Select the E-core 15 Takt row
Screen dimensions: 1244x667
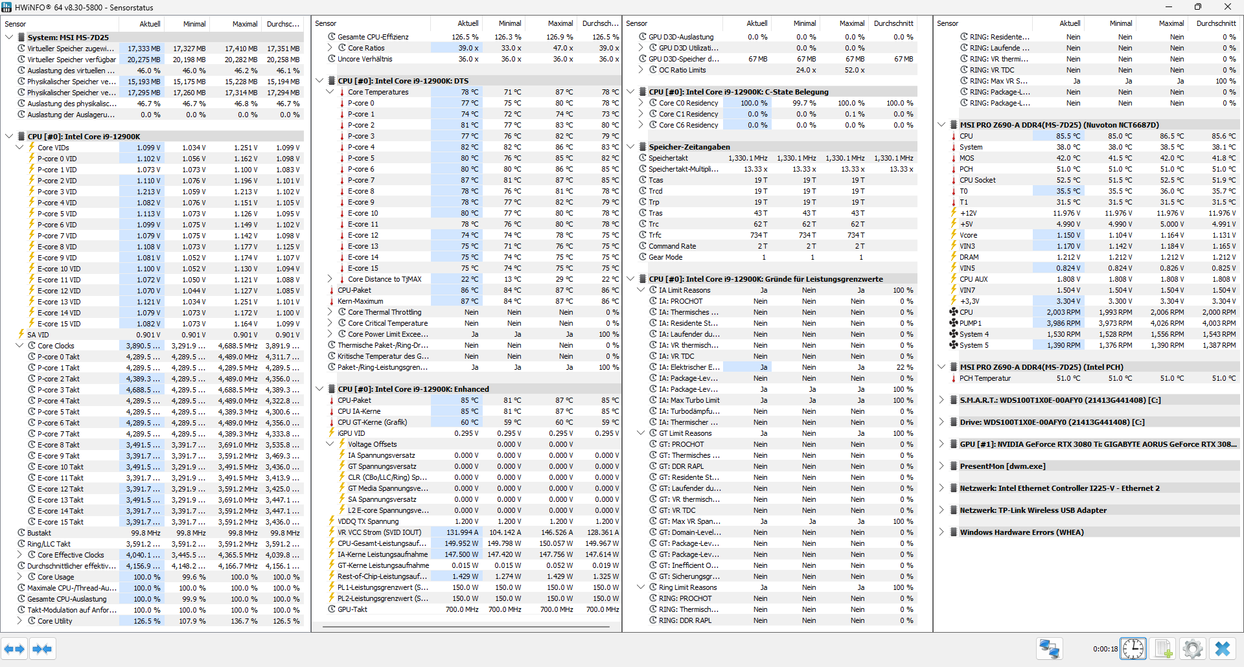click(153, 522)
